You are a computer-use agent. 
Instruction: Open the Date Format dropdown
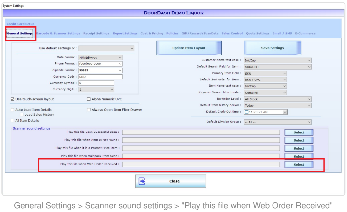[x=100, y=58]
